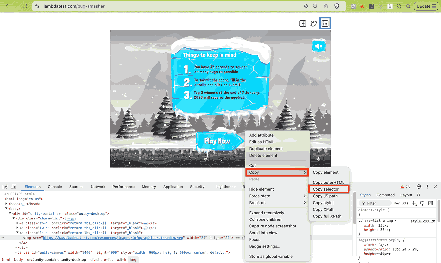
Task: Open the browser Extensions puzzle icon
Action: click(399, 6)
